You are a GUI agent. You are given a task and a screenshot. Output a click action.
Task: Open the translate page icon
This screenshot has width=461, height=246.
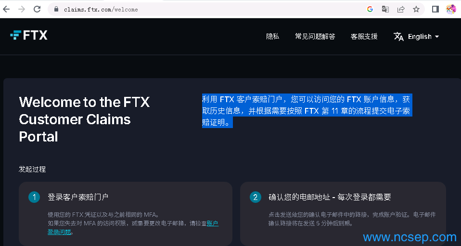(x=385, y=9)
